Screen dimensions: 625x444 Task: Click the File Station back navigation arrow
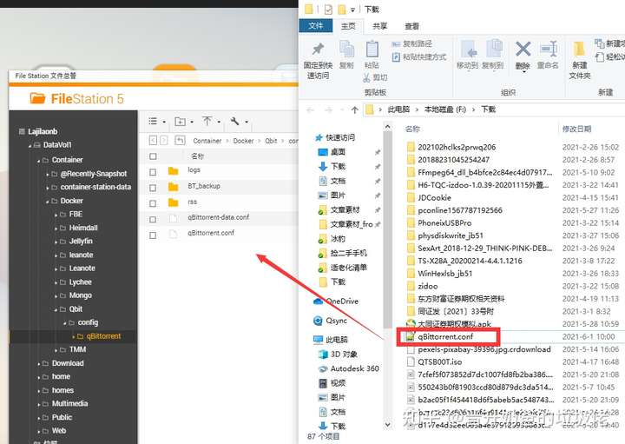tap(153, 141)
